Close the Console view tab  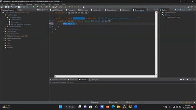pos(87,79)
